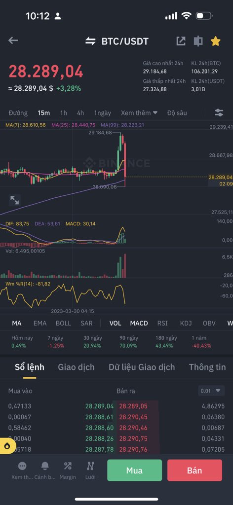Open chart settings sliders icon
Screen dimensions: 233x505
point(219,113)
